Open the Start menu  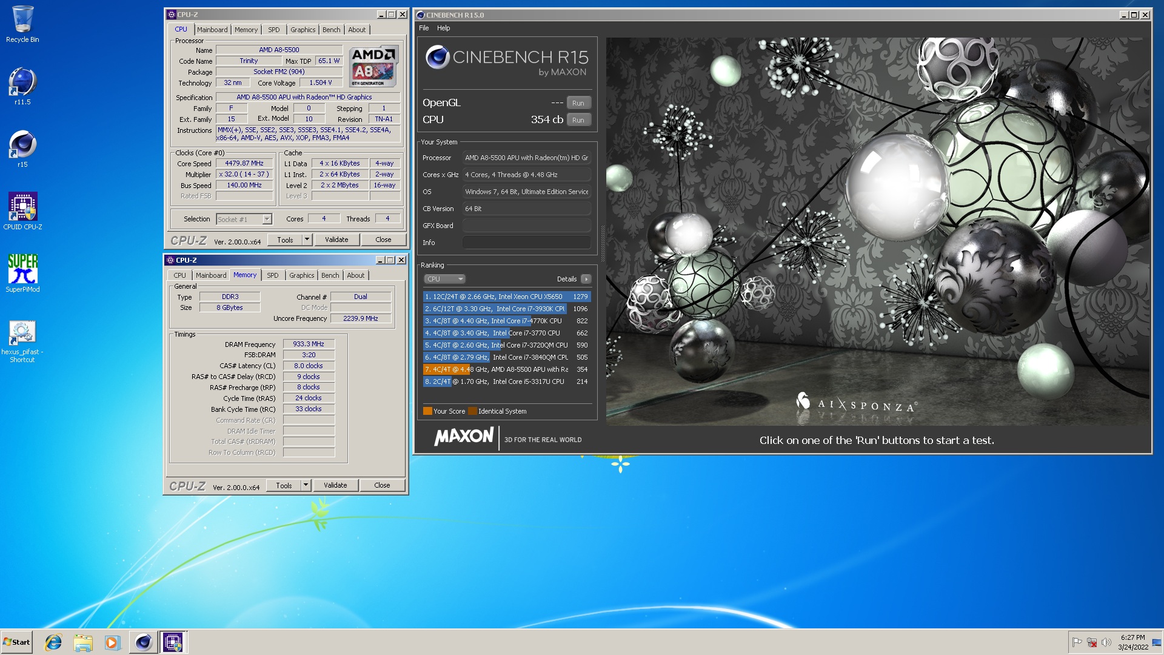point(17,642)
